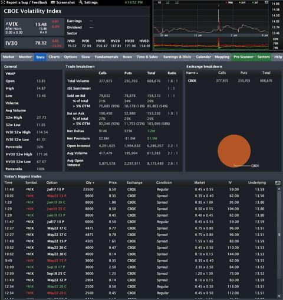Select the Jul17 13 P 23500 trade row
The height and width of the screenshot is (300, 283).
coord(140,190)
